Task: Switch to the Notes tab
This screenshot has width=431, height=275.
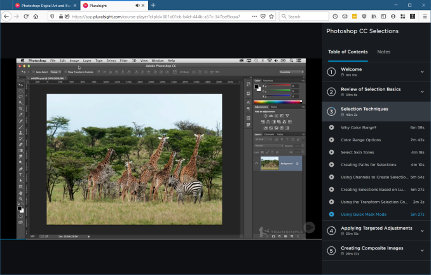Action: pyautogui.click(x=383, y=52)
